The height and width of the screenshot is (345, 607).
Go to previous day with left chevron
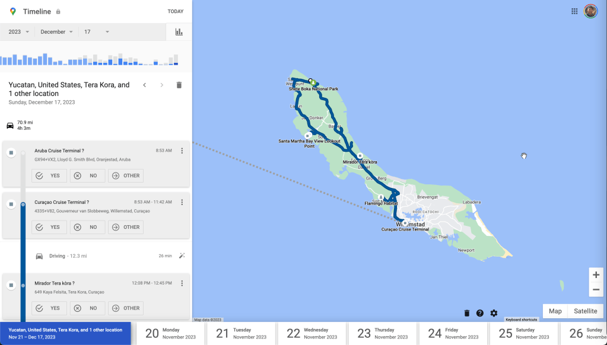click(x=144, y=85)
